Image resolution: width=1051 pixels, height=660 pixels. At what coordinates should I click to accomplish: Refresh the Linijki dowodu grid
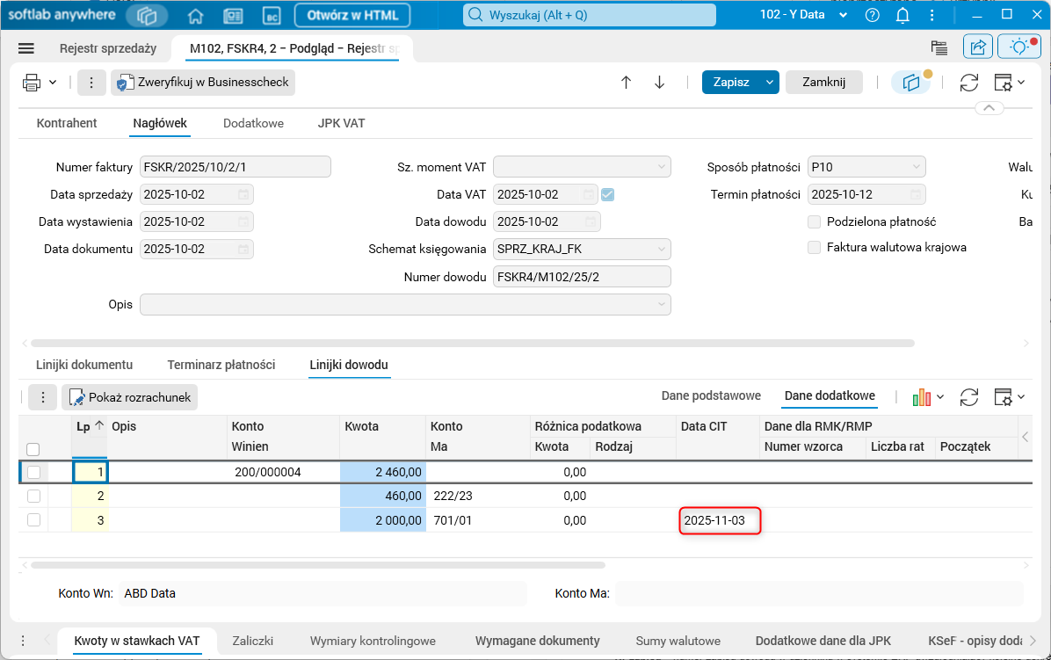pyautogui.click(x=968, y=397)
